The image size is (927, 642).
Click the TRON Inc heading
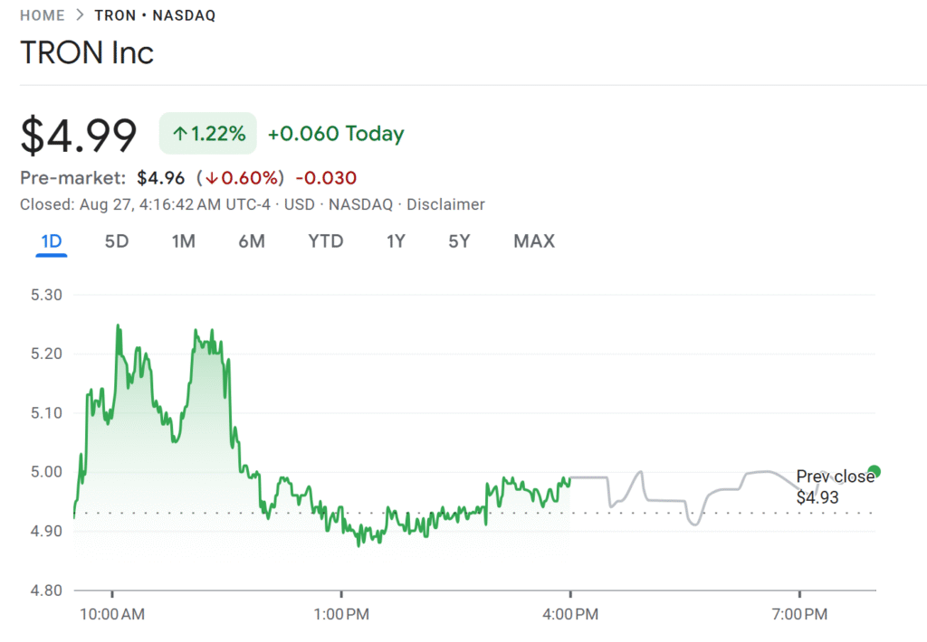(x=87, y=52)
